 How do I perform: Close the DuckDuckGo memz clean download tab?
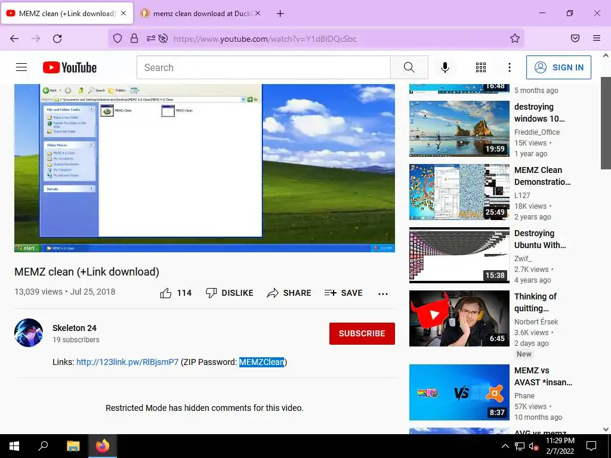point(258,13)
